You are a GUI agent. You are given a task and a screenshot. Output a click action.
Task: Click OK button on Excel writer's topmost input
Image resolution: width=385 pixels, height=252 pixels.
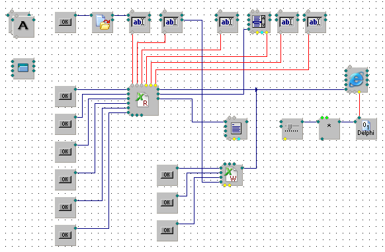[x=167, y=175]
